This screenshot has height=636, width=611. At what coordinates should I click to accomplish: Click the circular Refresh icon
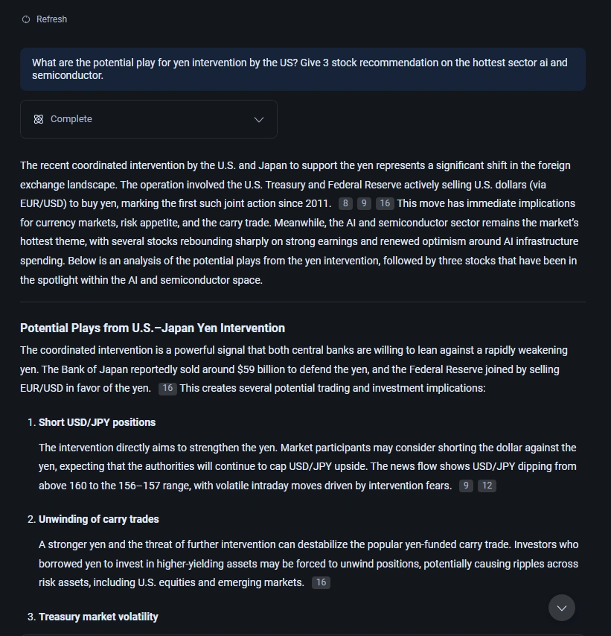tap(26, 19)
